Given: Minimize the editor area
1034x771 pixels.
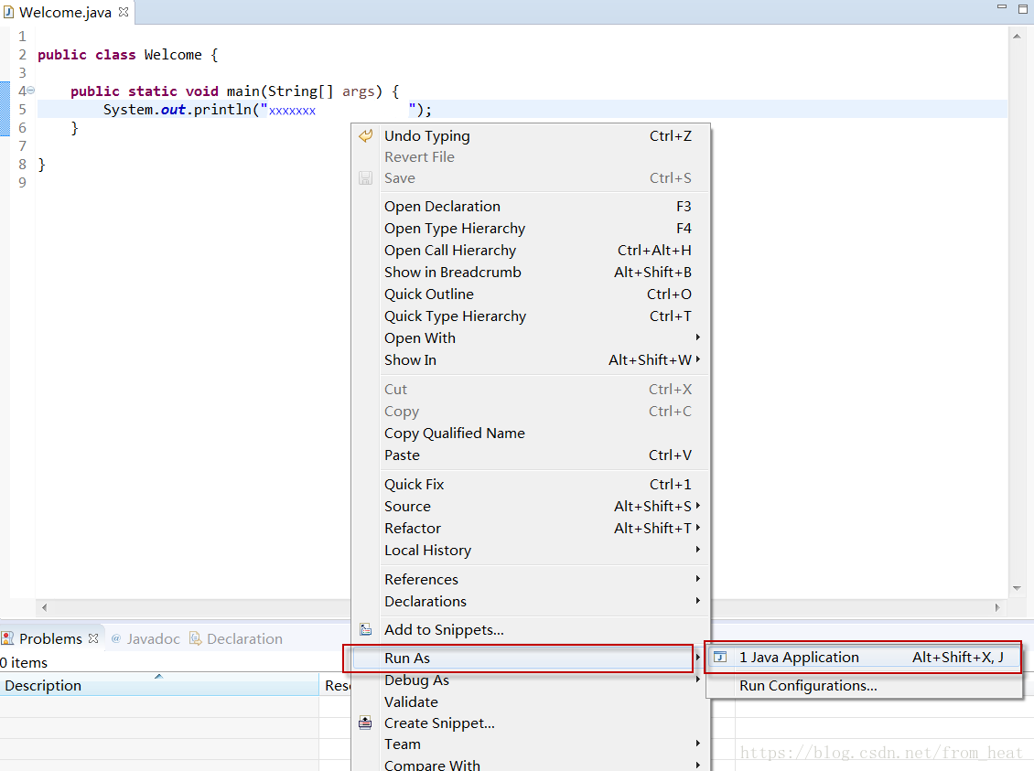Looking at the screenshot, I should pyautogui.click(x=1002, y=7).
